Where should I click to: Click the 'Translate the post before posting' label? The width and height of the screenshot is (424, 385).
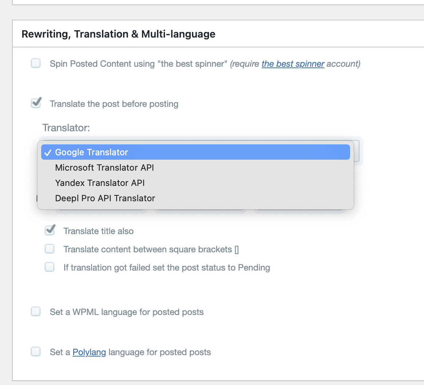[114, 104]
